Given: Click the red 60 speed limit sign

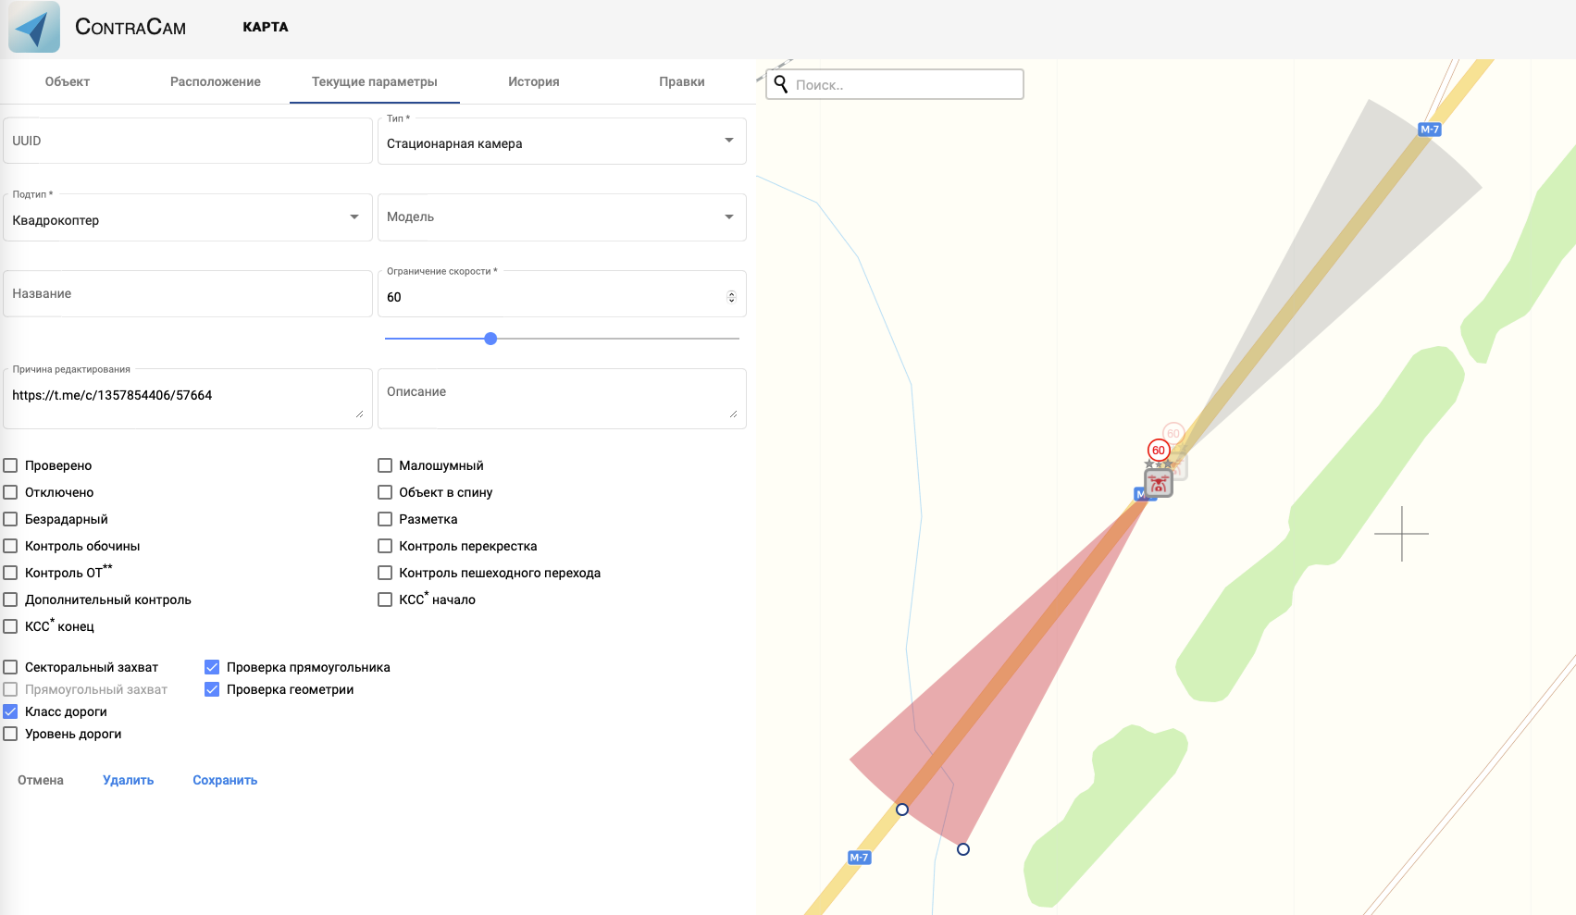Looking at the screenshot, I should point(1159,451).
